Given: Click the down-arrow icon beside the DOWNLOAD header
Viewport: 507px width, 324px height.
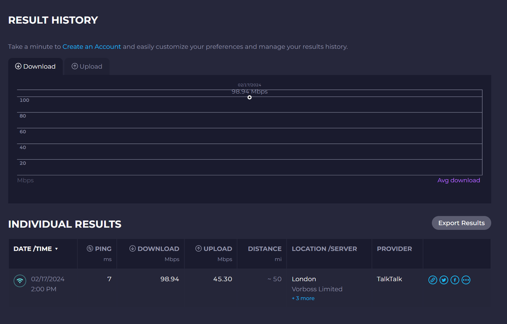Looking at the screenshot, I should [x=132, y=249].
